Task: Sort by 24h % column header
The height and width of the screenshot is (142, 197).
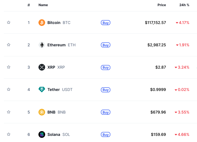Action: point(184,5)
